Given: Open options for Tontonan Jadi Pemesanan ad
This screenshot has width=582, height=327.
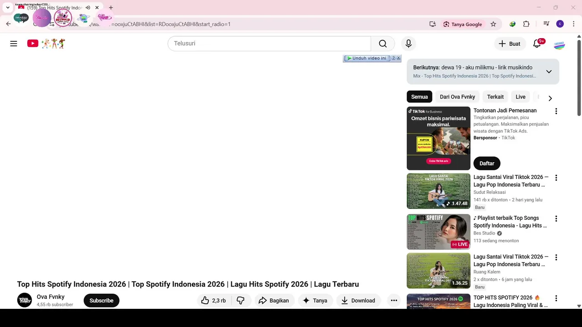Looking at the screenshot, I should 556,111.
